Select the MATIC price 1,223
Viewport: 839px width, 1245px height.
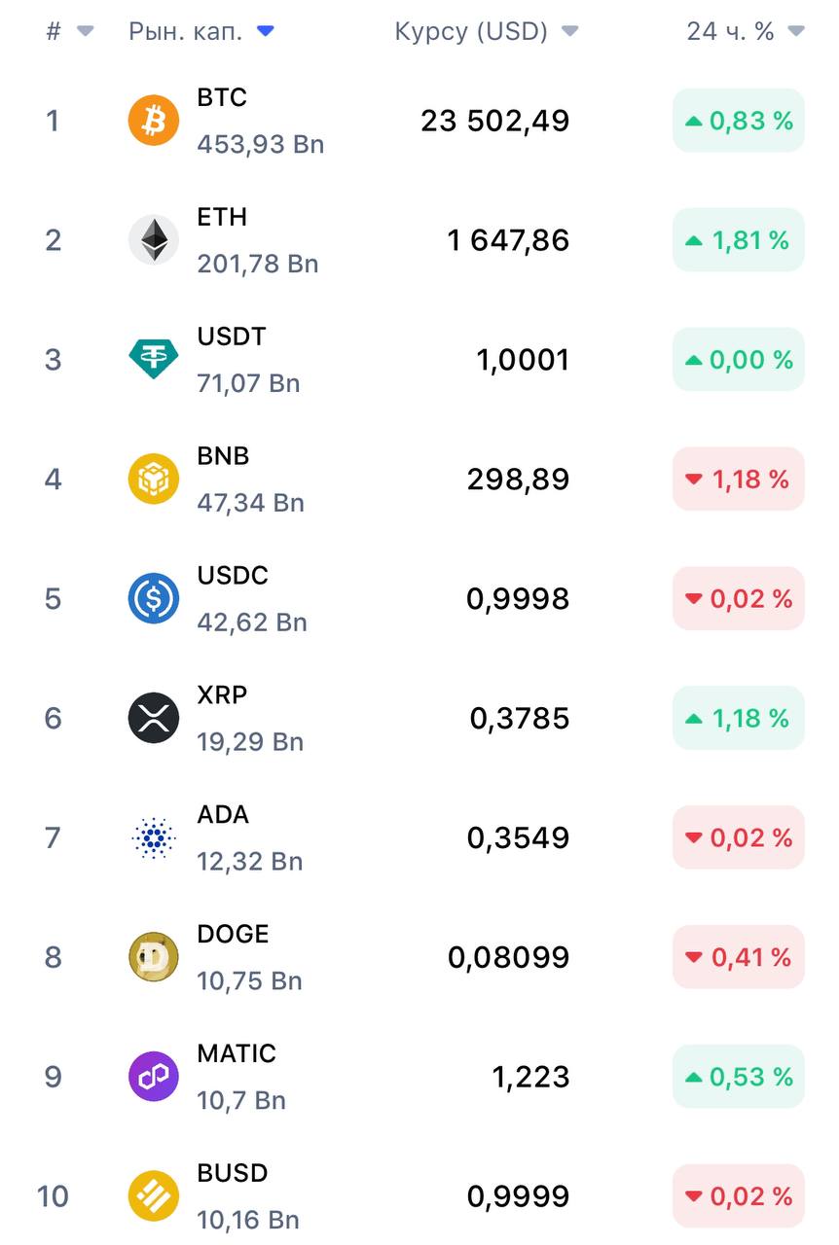[530, 1077]
